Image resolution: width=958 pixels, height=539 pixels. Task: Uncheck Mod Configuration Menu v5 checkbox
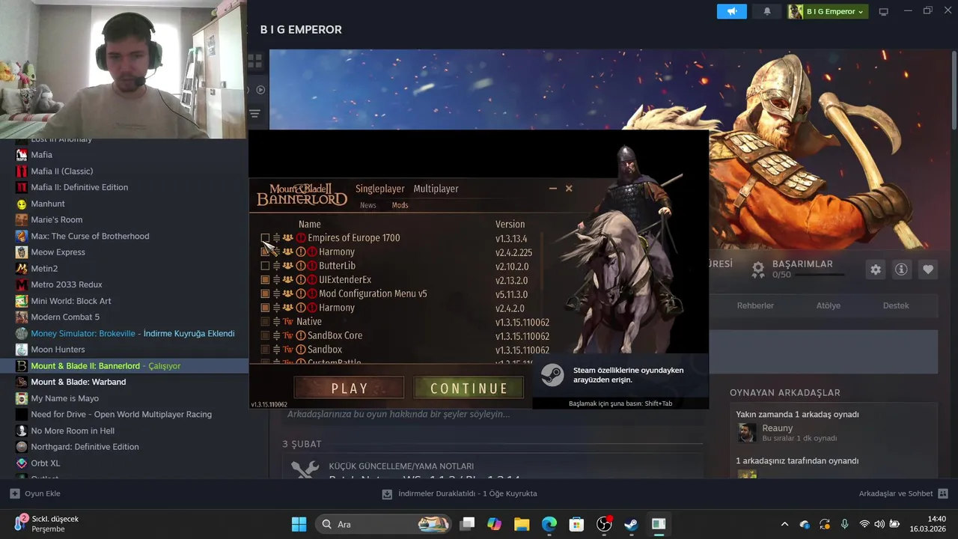coord(265,294)
